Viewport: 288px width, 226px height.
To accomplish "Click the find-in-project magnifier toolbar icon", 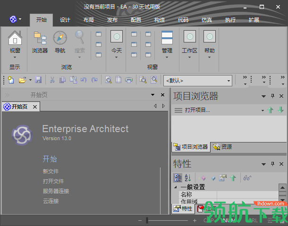I will pyautogui.click(x=143, y=80).
